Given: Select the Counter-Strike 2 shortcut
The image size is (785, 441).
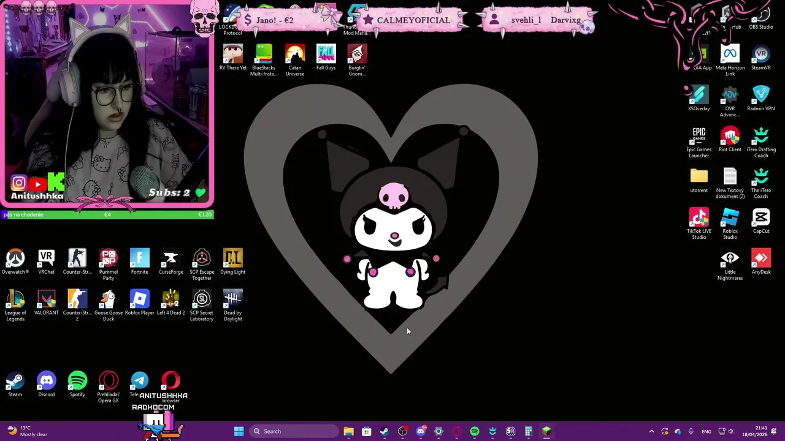Looking at the screenshot, I should [x=77, y=306].
